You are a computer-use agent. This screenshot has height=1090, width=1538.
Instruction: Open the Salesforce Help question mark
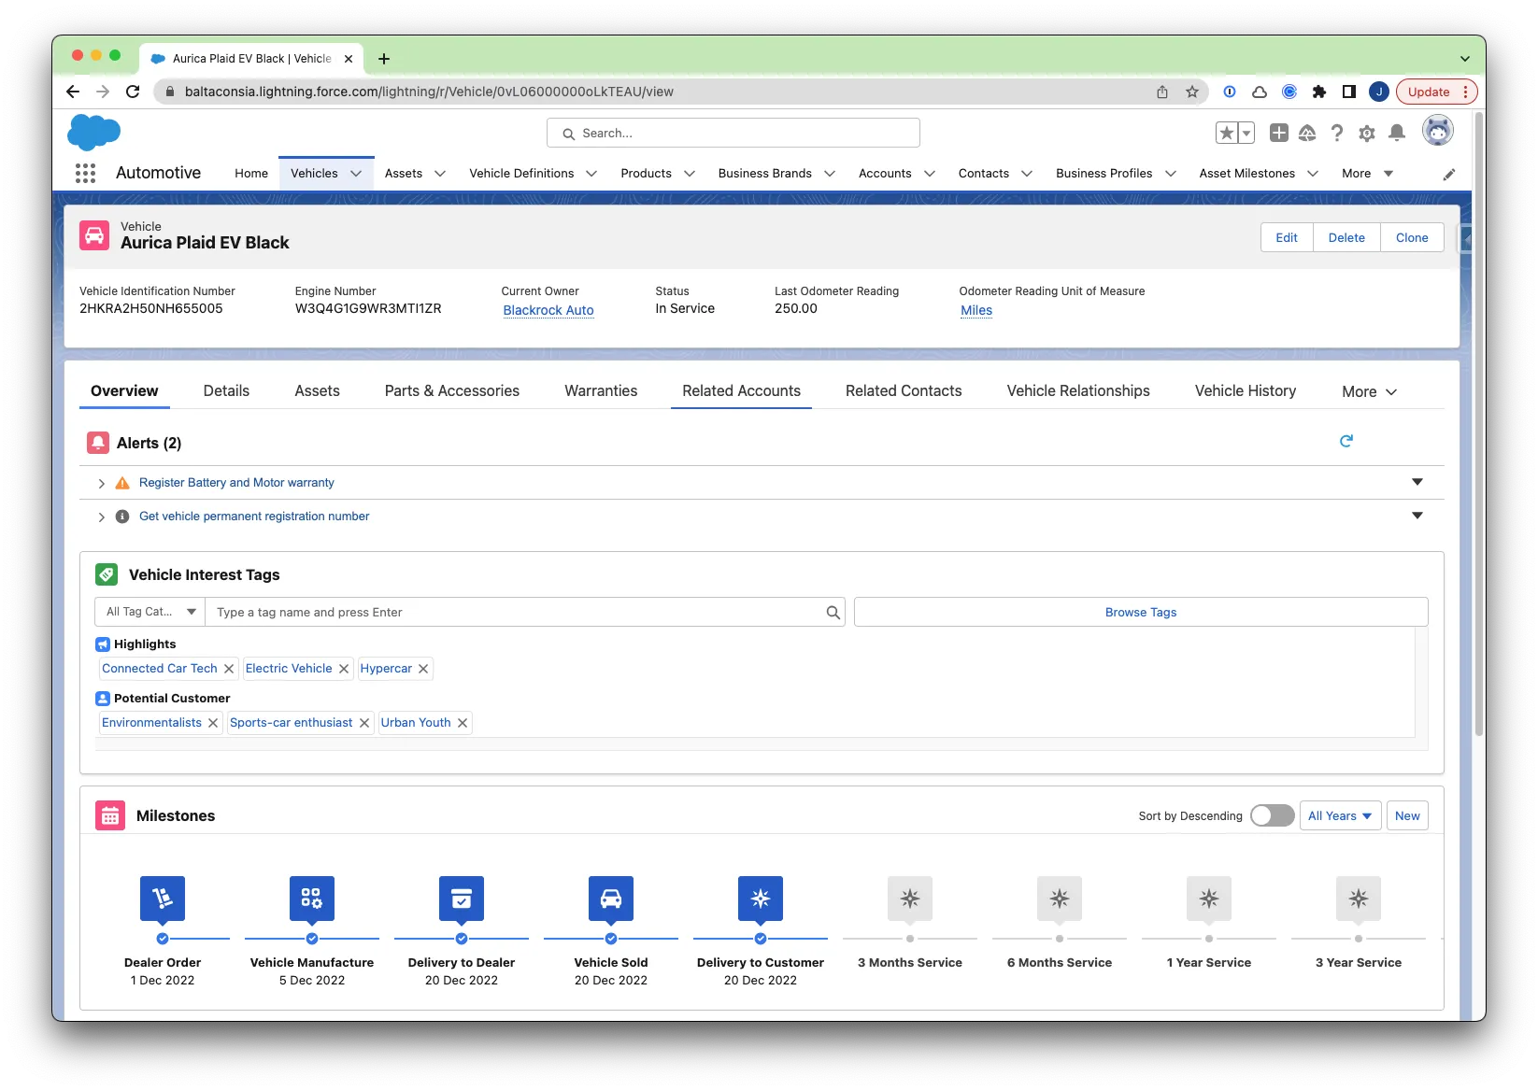point(1337,134)
